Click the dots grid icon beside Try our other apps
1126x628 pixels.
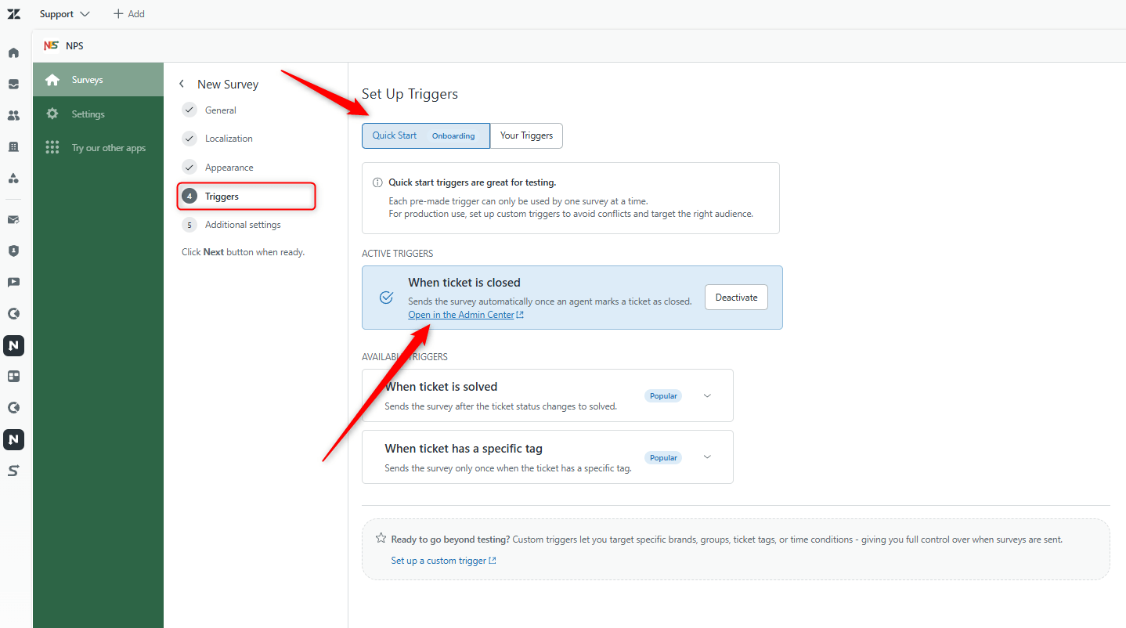[x=52, y=147]
